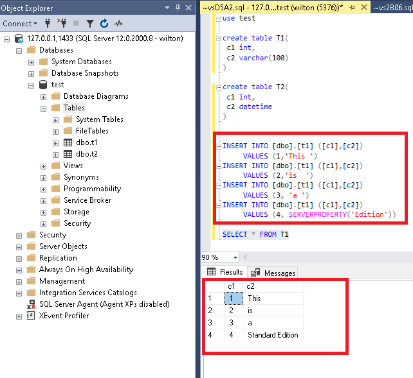Switch to the Results tab
The width and height of the screenshot is (413, 378).
click(225, 272)
